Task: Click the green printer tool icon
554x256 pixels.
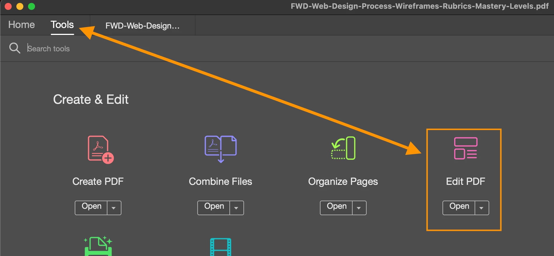Action: 98,246
